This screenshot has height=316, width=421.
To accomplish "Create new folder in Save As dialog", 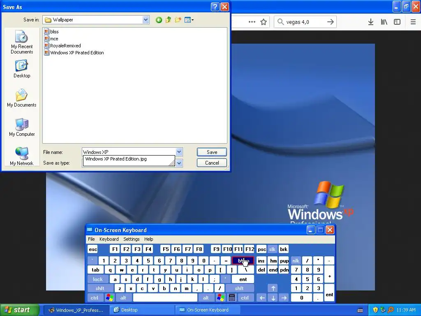I will click(178, 20).
